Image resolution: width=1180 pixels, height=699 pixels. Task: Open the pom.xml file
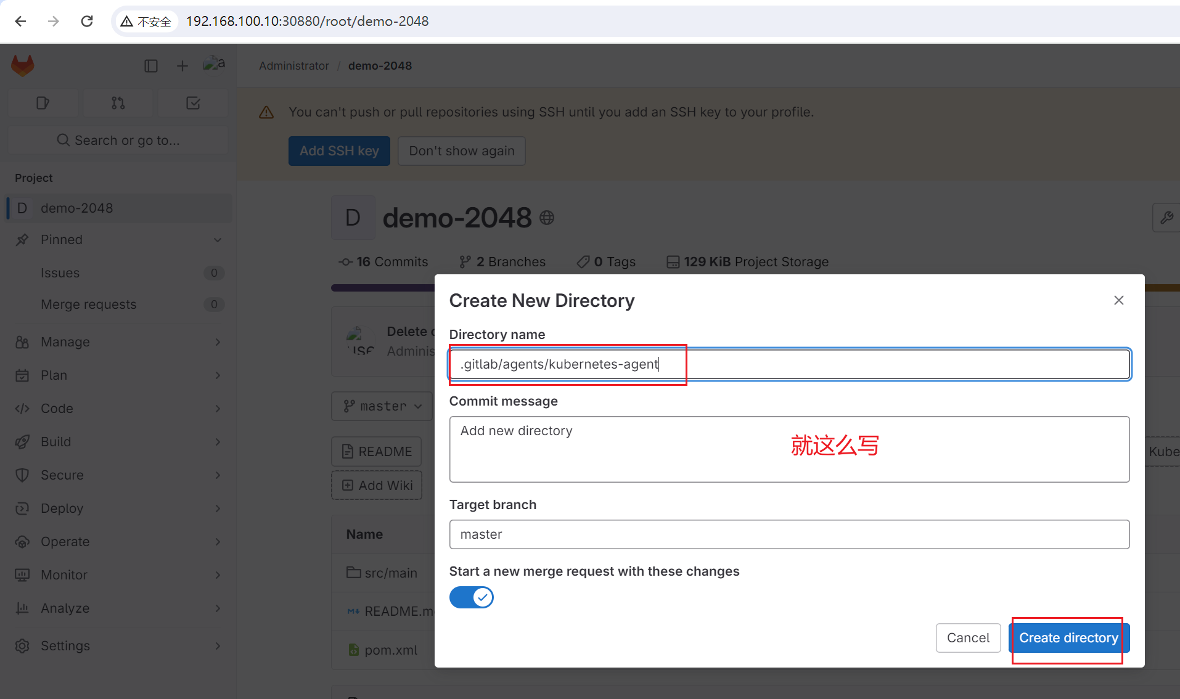point(391,650)
